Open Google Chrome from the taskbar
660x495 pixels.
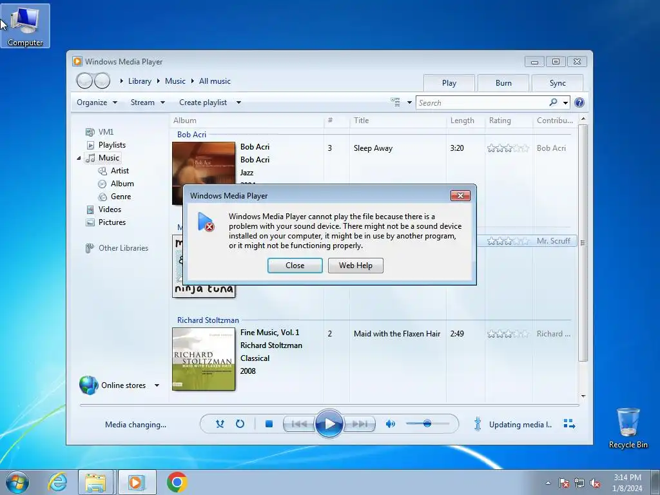[x=177, y=482]
